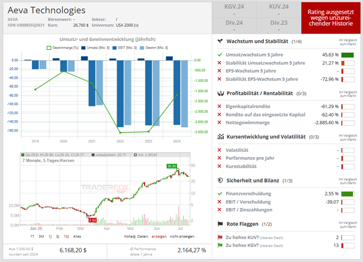The height and width of the screenshot is (262, 363).
Task: Click the red X beside Nettogewinnmarge
Action: coord(220,123)
